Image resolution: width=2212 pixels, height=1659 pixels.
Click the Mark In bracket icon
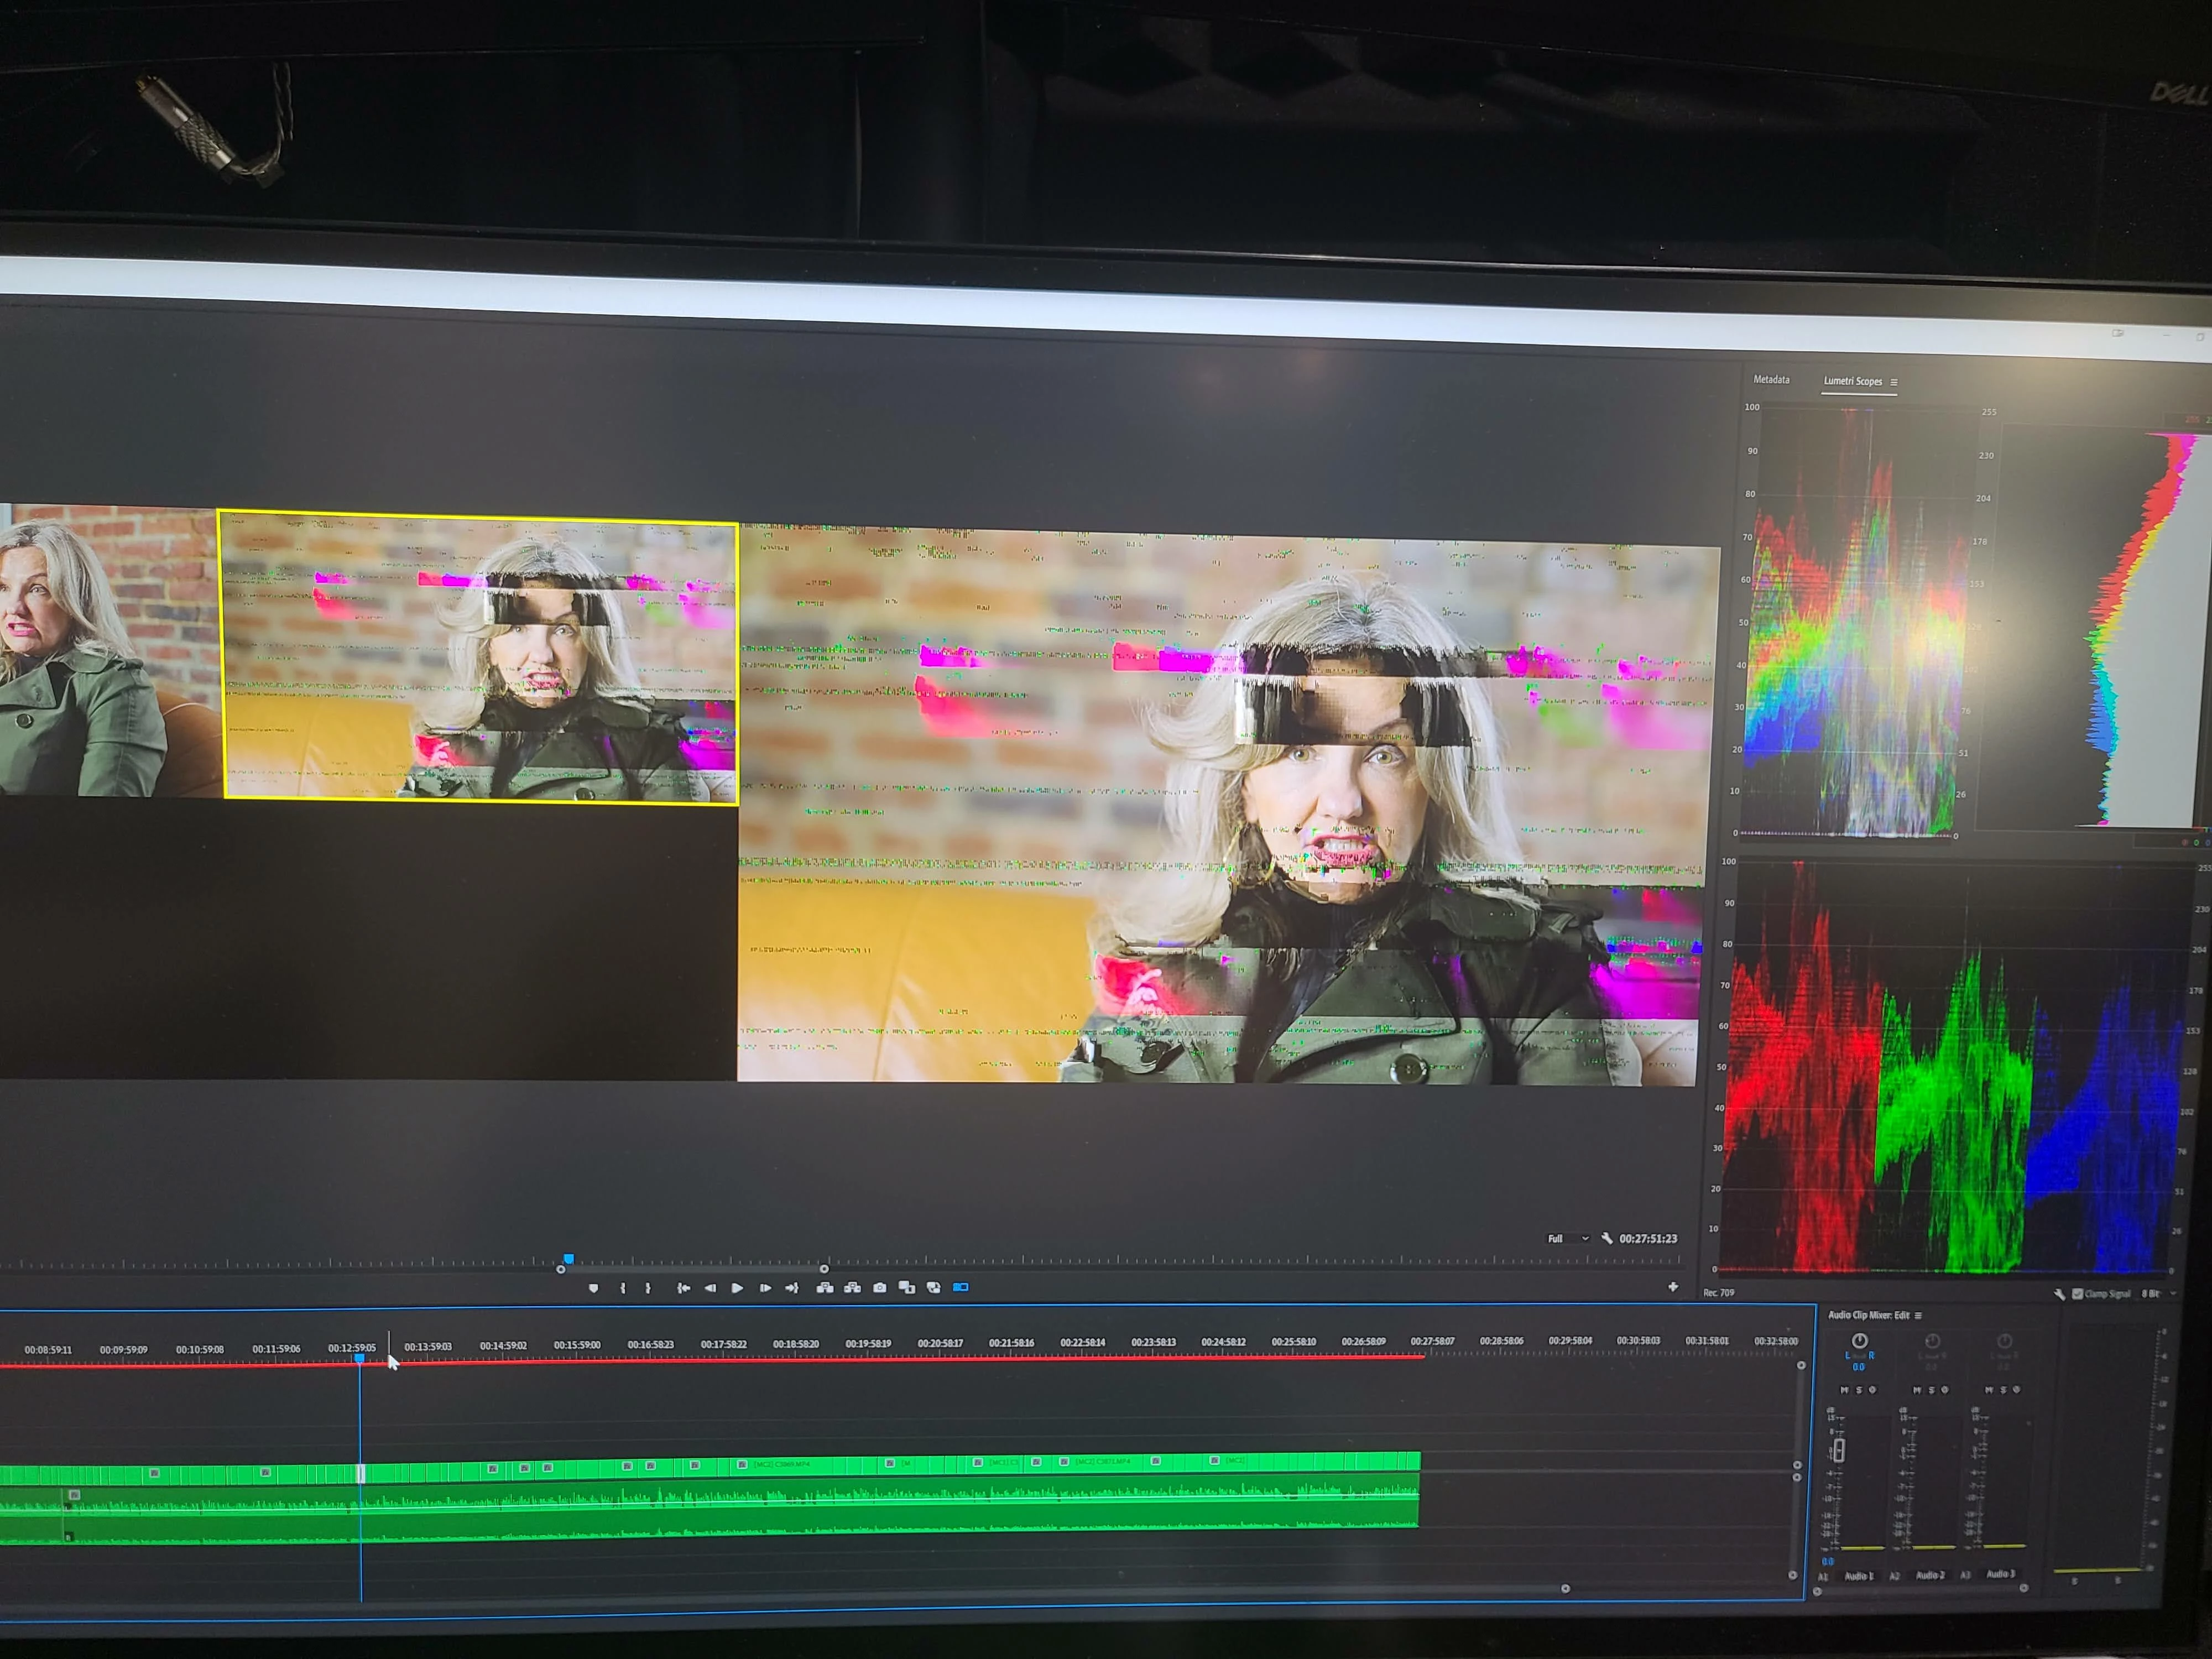(x=623, y=1288)
